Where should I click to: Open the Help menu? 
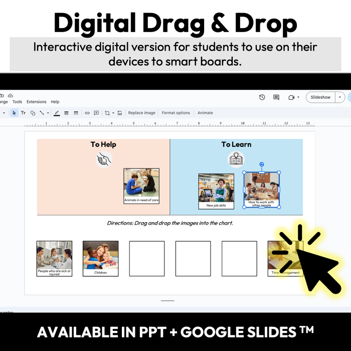click(55, 102)
